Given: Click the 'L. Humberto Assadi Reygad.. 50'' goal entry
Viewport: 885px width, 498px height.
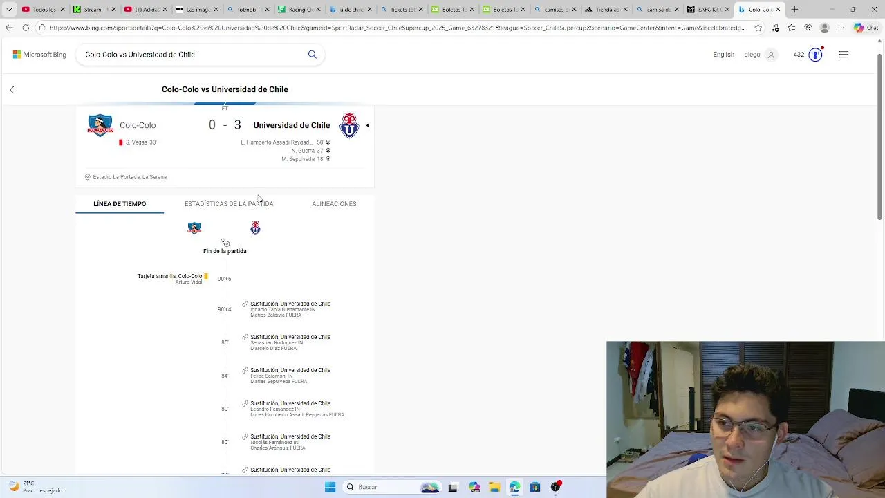Looking at the screenshot, I should [286, 142].
